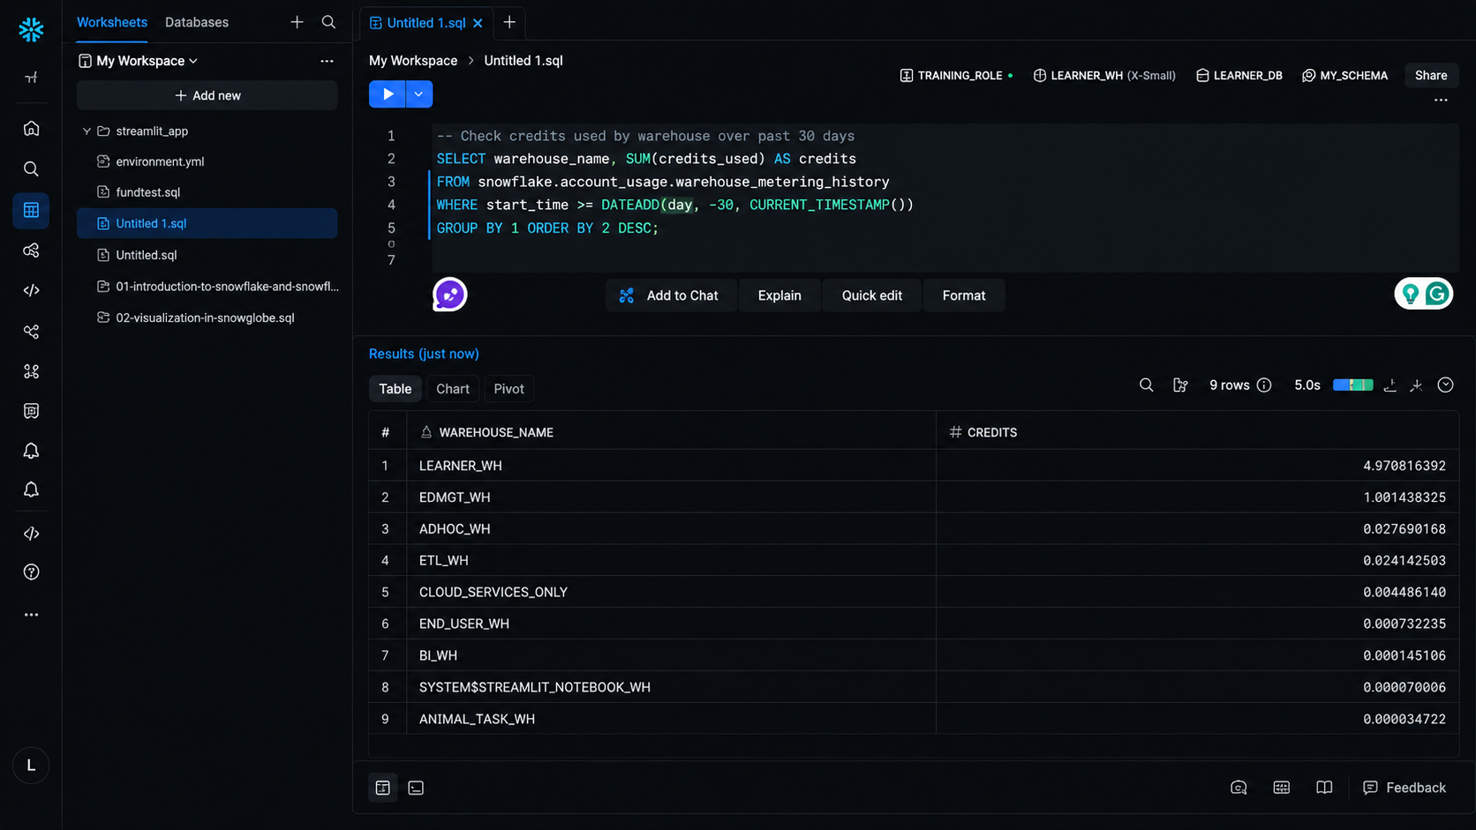The height and width of the screenshot is (830, 1476).
Task: Open My Workspace dropdown
Action: [x=139, y=61]
